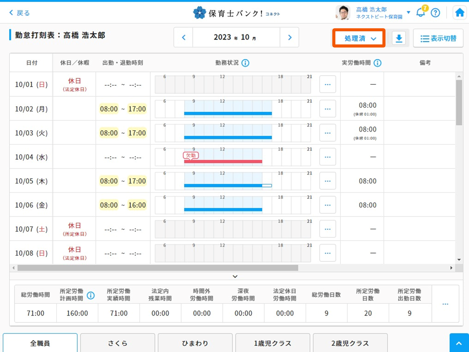Image resolution: width=469 pixels, height=352 pixels.
Task: Open the notifications bell
Action: [421, 12]
